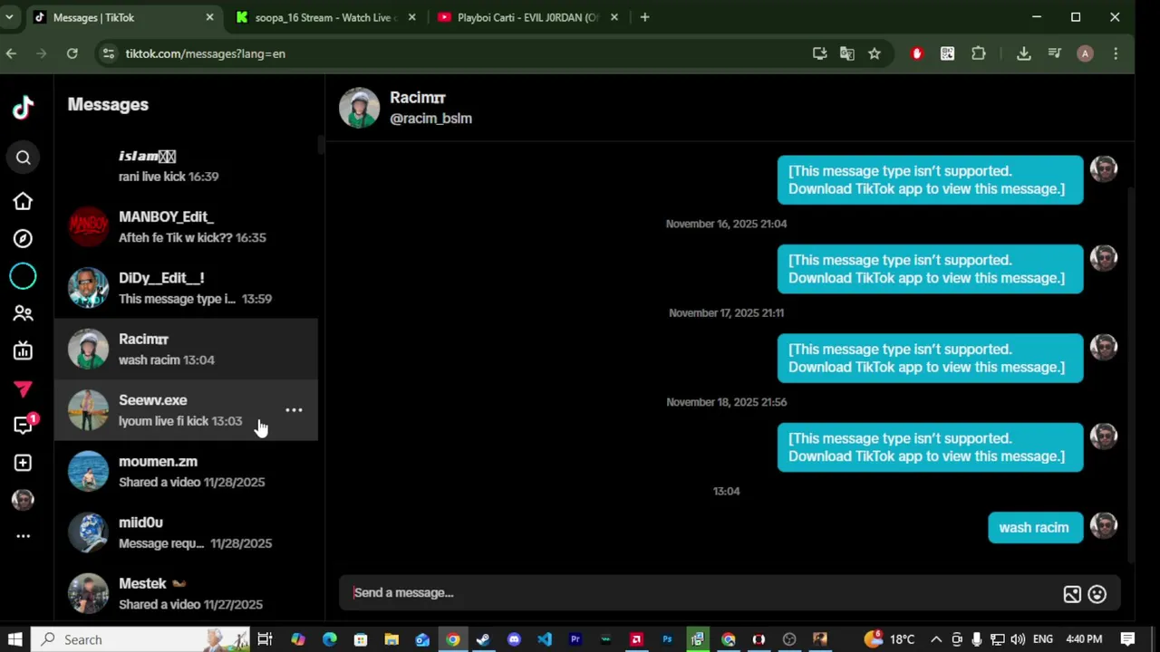Go back to previous page
This screenshot has height=652, width=1160.
click(11, 53)
